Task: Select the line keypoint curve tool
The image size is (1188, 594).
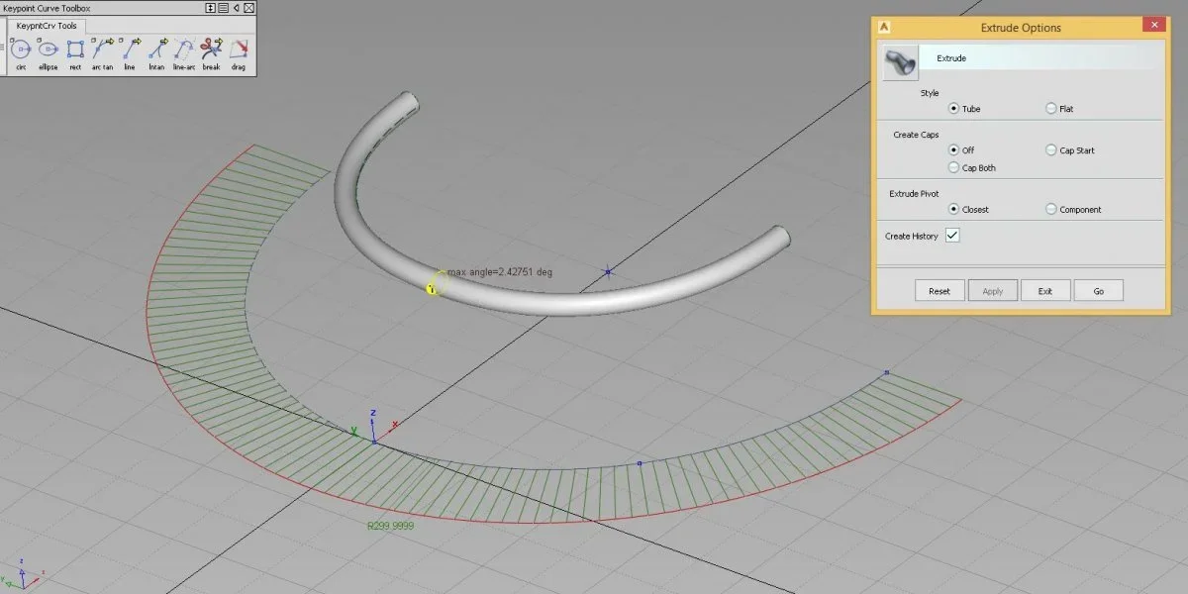Action: (x=130, y=49)
